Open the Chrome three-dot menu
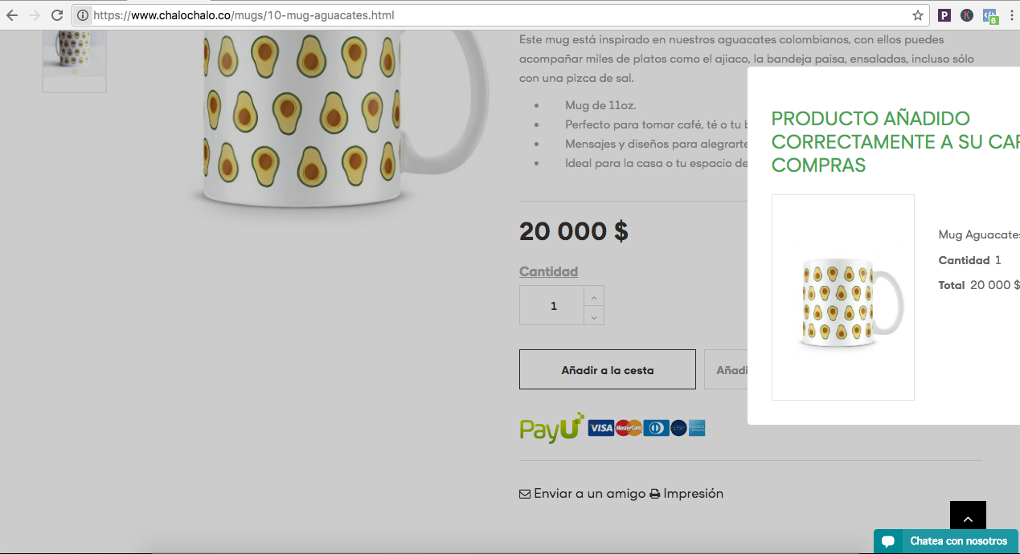The height and width of the screenshot is (554, 1020). click(1011, 15)
